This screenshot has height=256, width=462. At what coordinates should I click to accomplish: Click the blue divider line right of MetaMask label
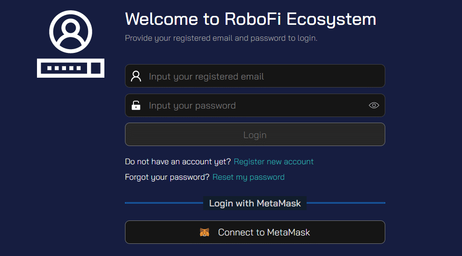[346, 203]
